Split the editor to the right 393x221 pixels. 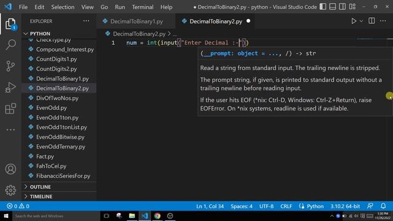point(372,21)
